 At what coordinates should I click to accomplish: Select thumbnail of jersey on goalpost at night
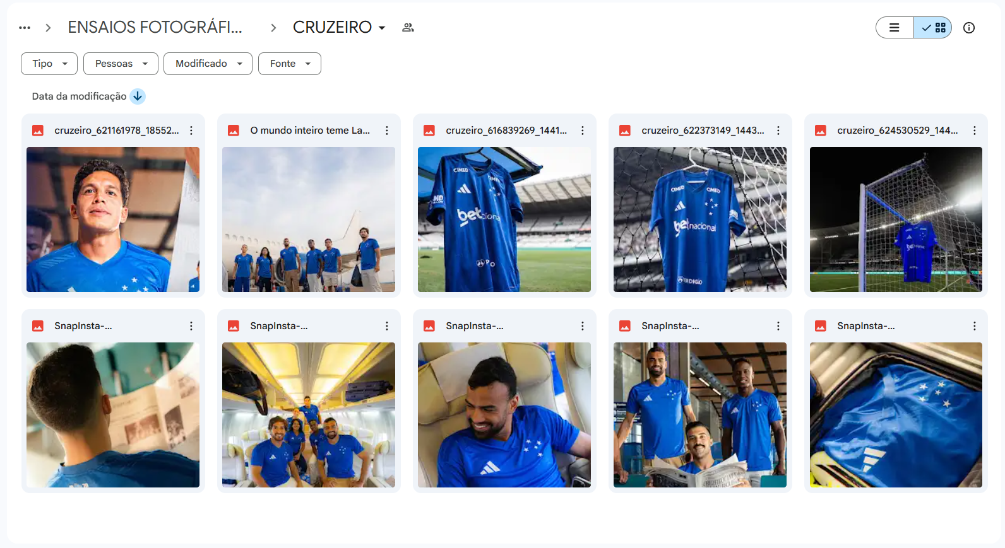click(x=896, y=219)
